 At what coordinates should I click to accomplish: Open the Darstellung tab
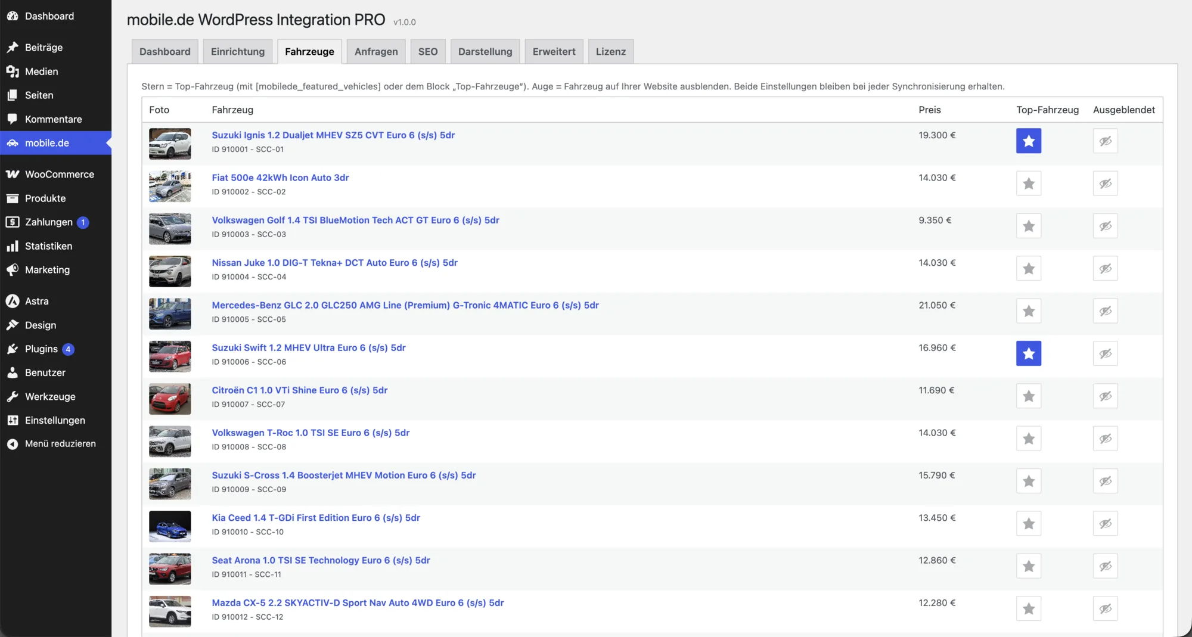click(485, 51)
